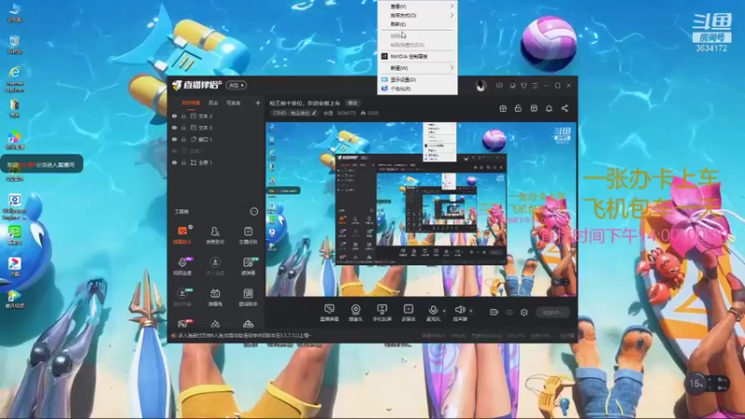Click the record icon beside the eye icon
The height and width of the screenshot is (419, 745).
click(494, 312)
